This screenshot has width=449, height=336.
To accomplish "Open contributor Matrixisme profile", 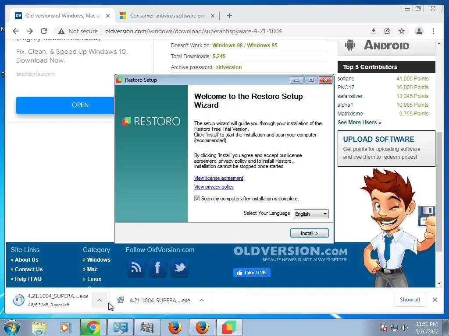I will tap(350, 114).
